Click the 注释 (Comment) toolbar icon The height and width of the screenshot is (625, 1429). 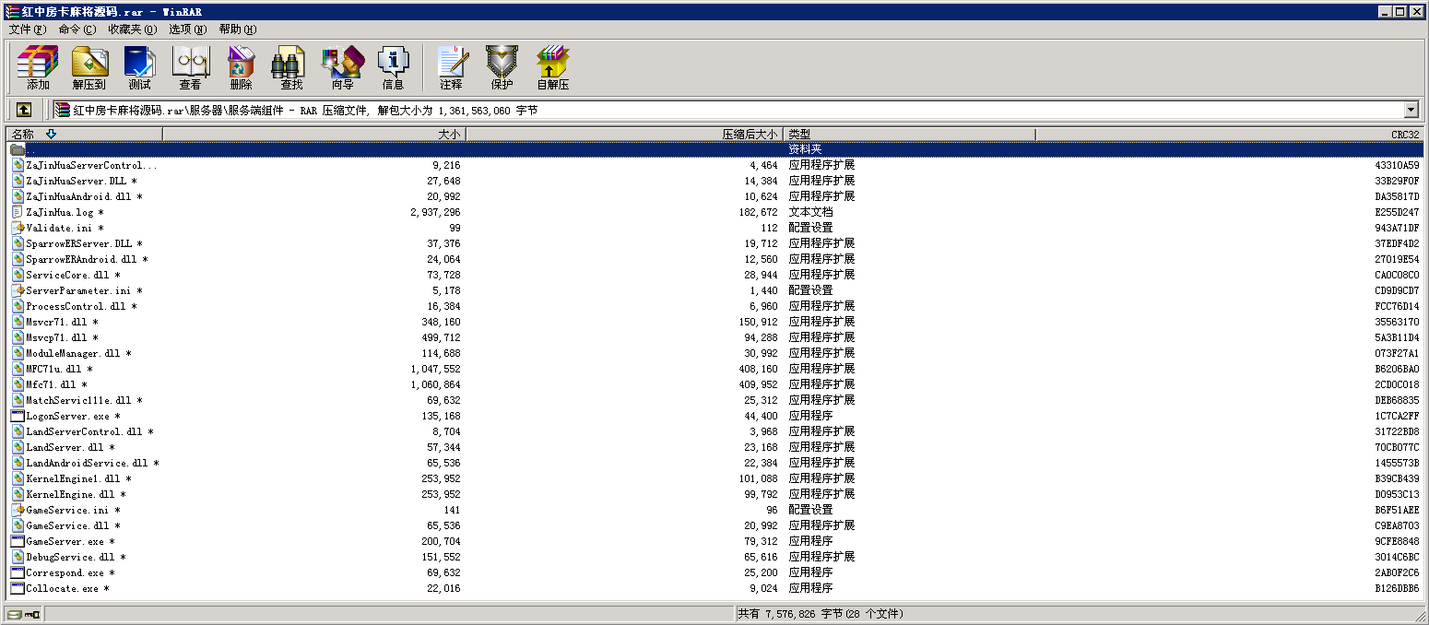point(451,68)
